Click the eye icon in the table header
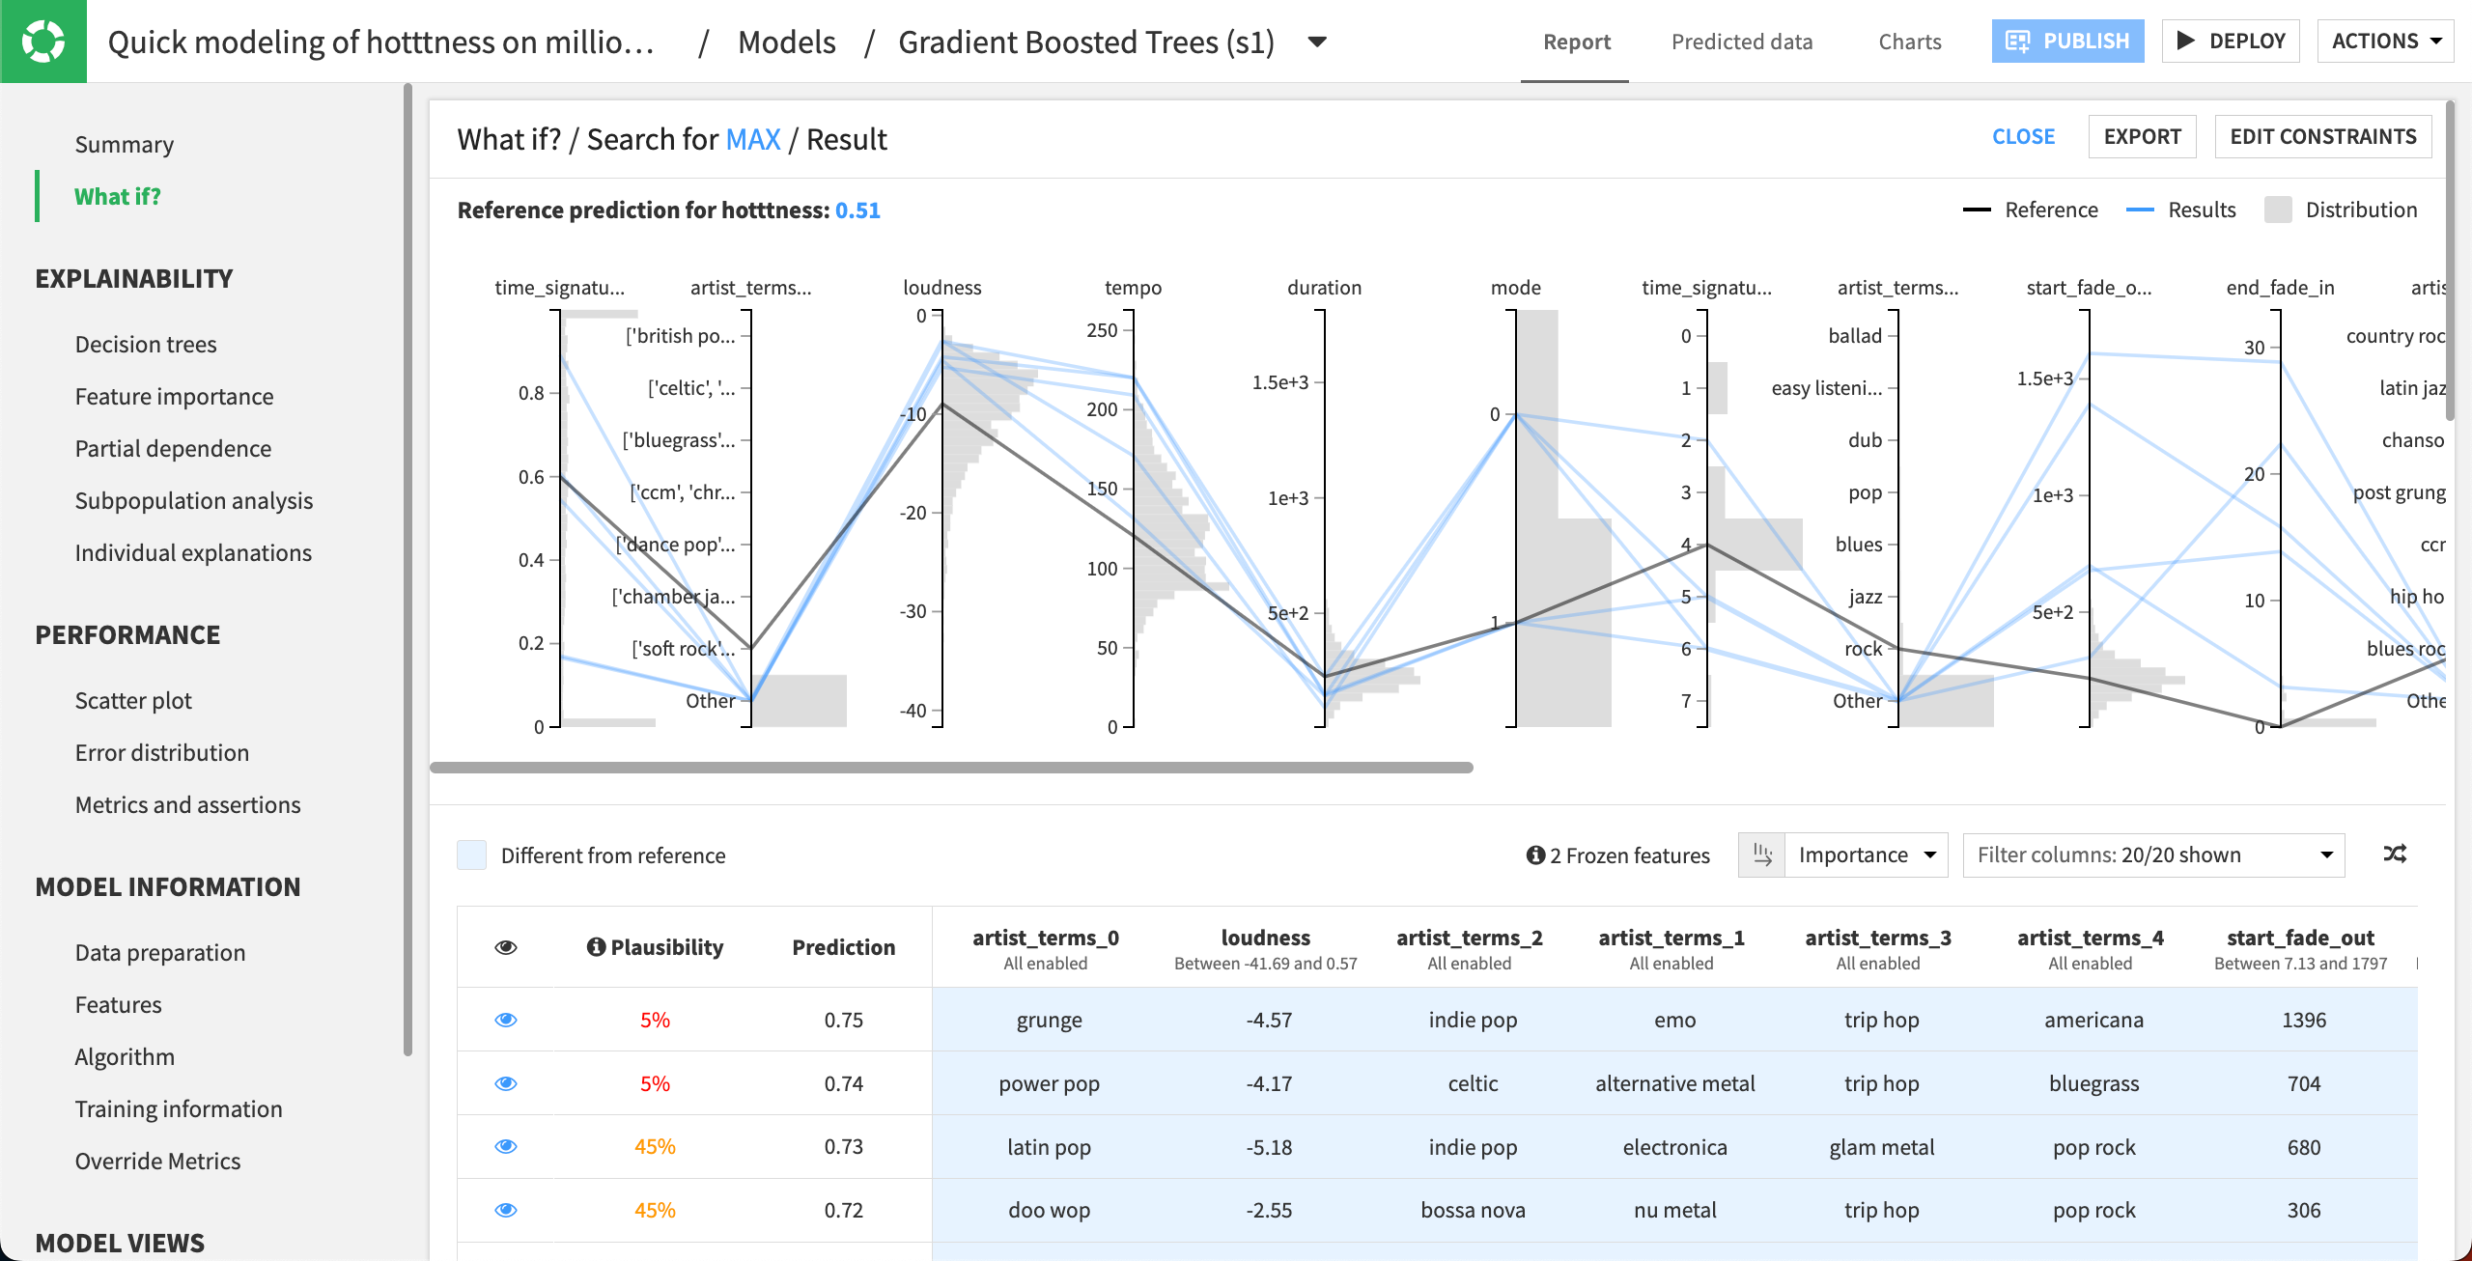 pos(506,947)
